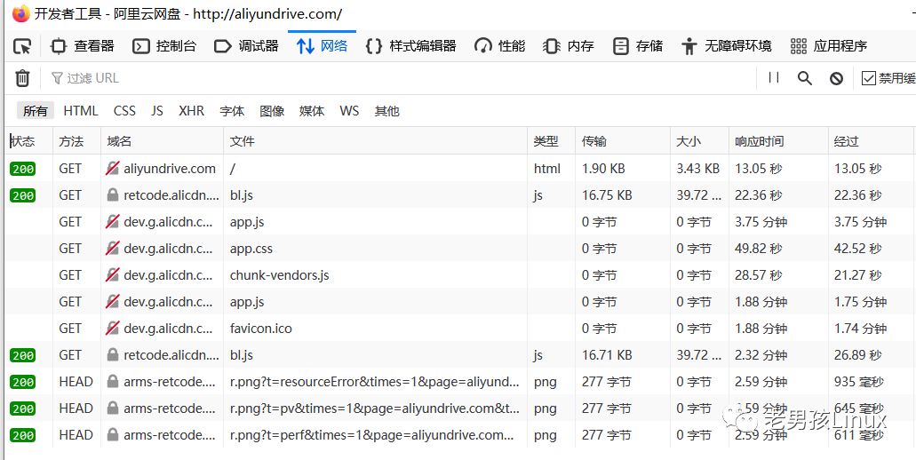
Task: Select the r.png?t=perf request
Action: [x=460, y=435]
